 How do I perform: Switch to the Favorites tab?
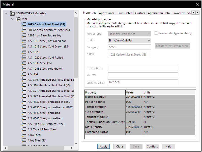pyautogui.click(x=179, y=13)
